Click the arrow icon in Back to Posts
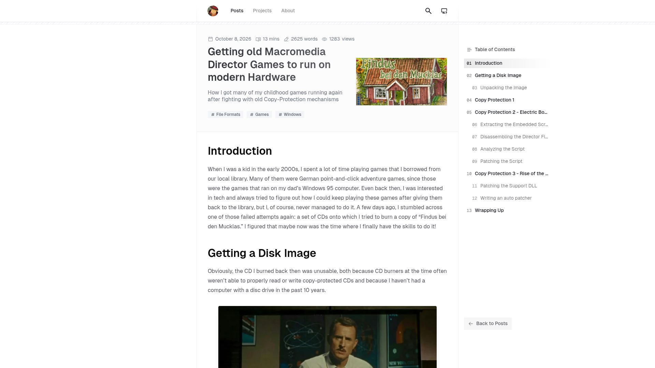 471,324
